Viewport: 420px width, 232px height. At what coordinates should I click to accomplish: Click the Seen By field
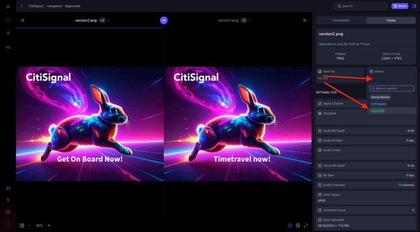pos(340,75)
